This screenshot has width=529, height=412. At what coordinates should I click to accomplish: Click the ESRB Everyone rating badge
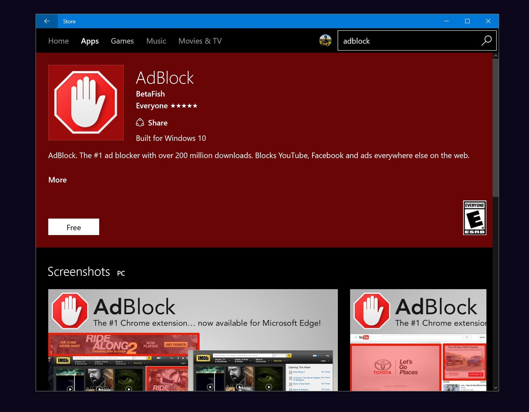point(474,218)
